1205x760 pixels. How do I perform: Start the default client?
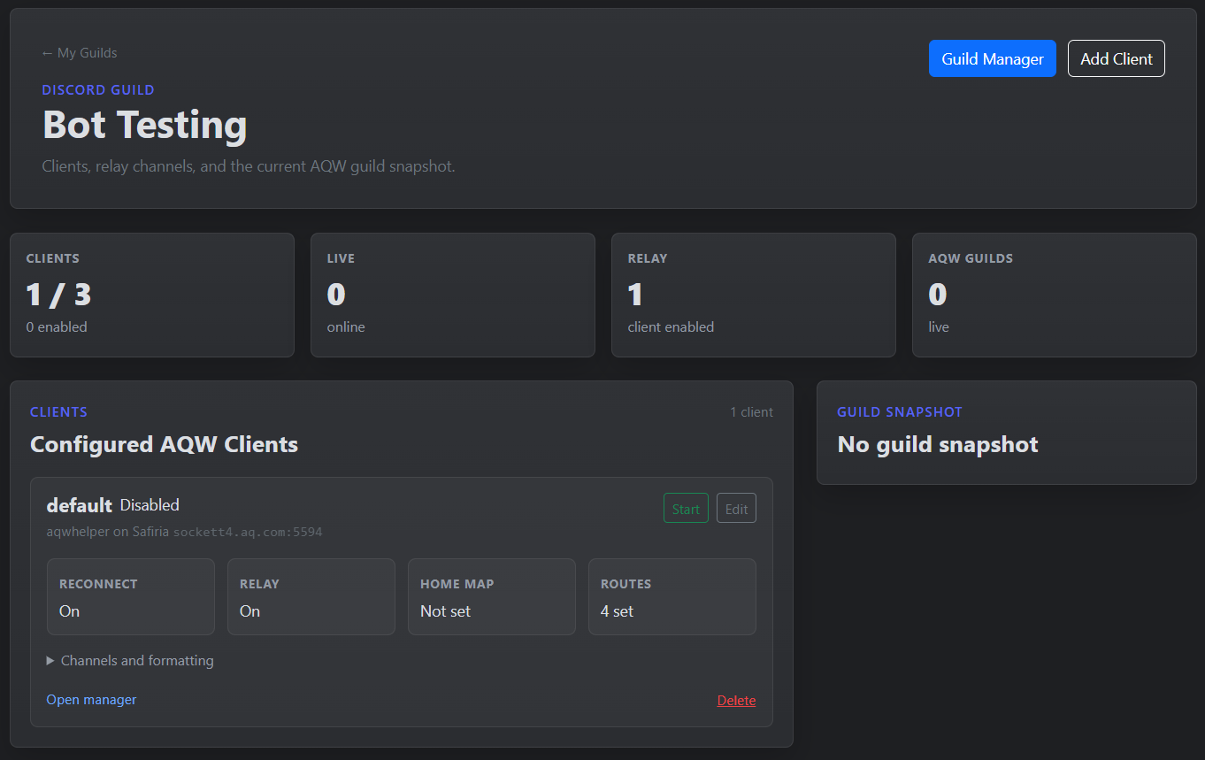click(x=686, y=509)
